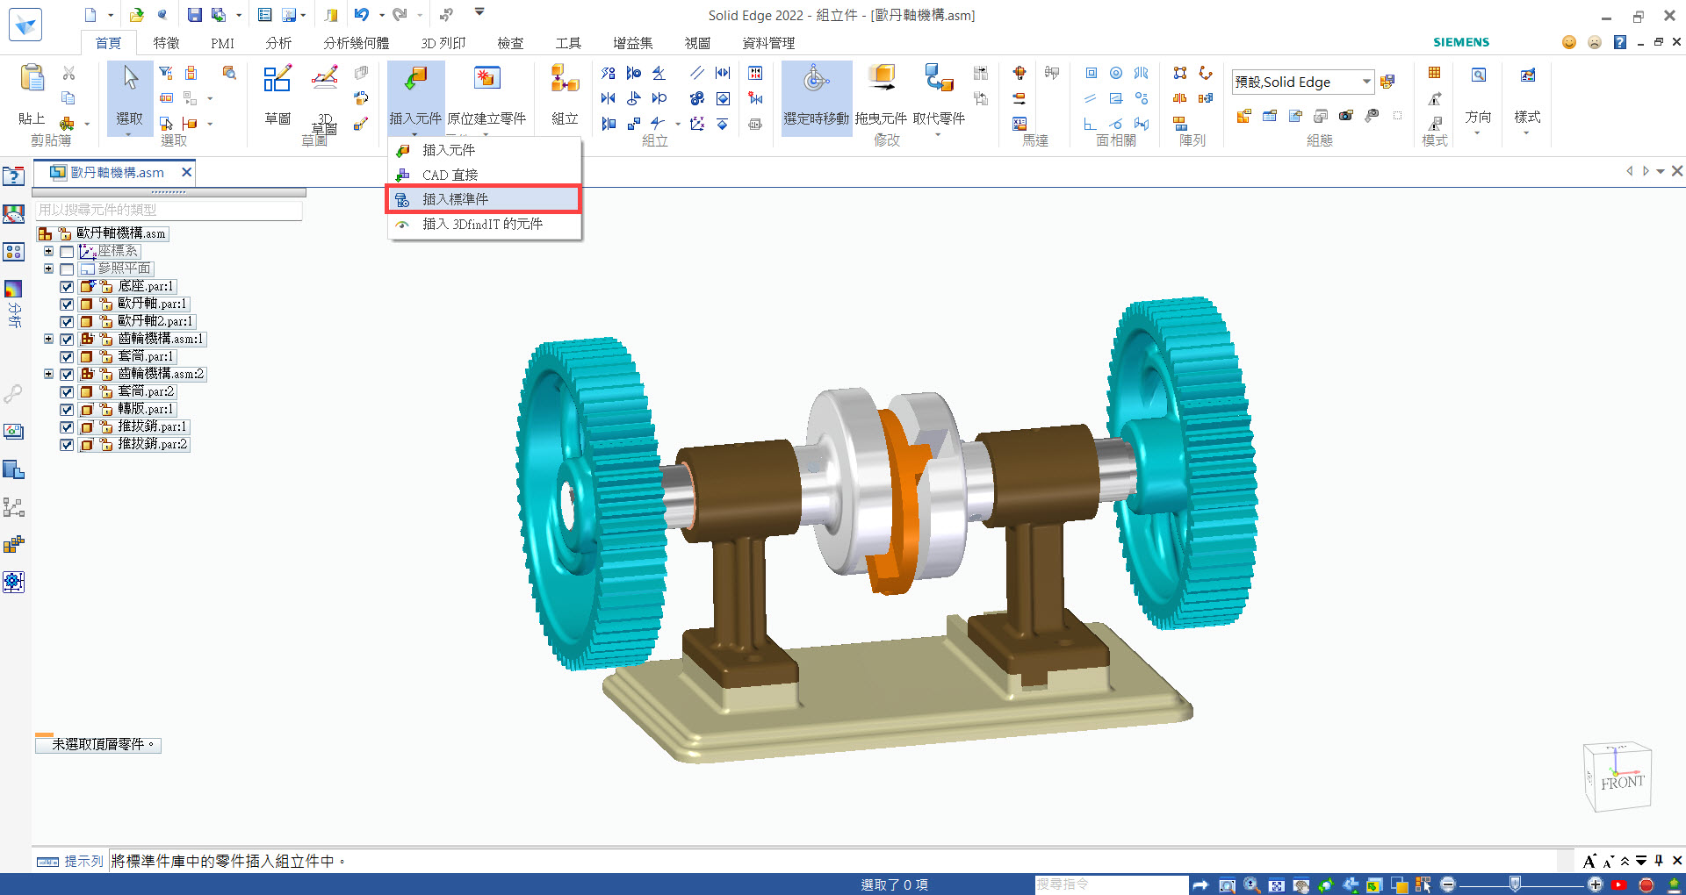Image resolution: width=1686 pixels, height=895 pixels.
Task: Click the 拖曳元件 drag component icon
Action: (x=881, y=79)
